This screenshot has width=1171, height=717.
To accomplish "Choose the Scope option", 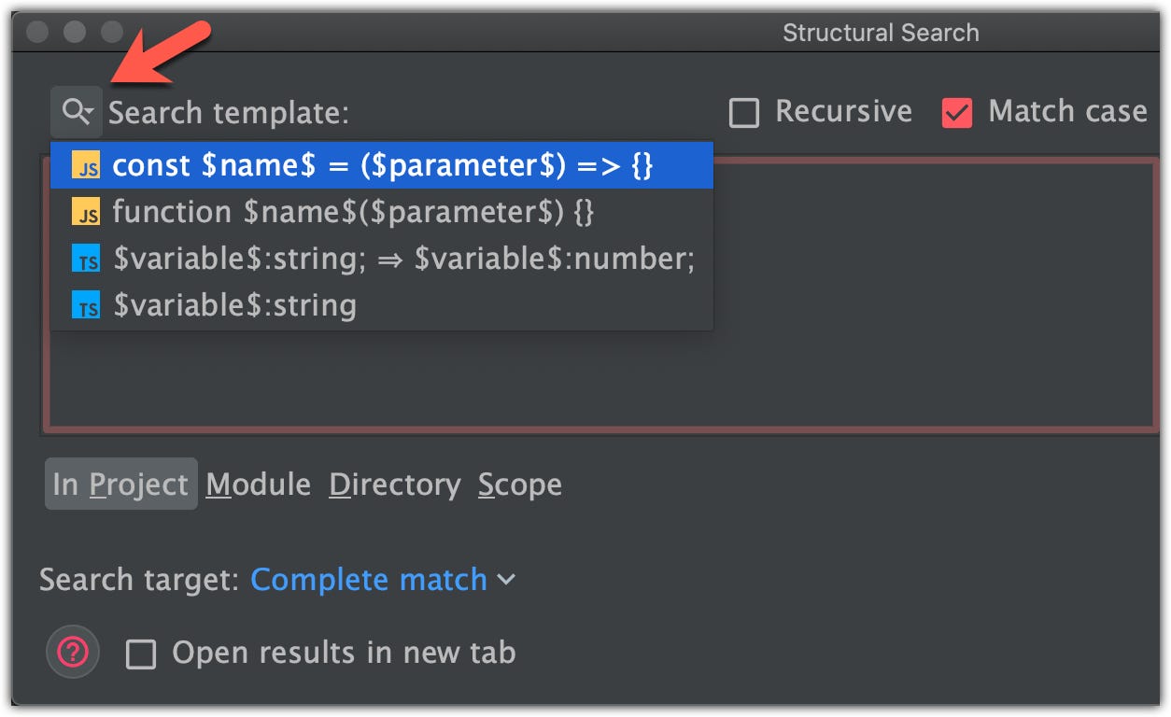I will point(520,485).
